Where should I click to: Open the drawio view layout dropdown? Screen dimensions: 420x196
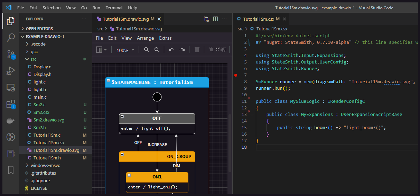click(101, 50)
